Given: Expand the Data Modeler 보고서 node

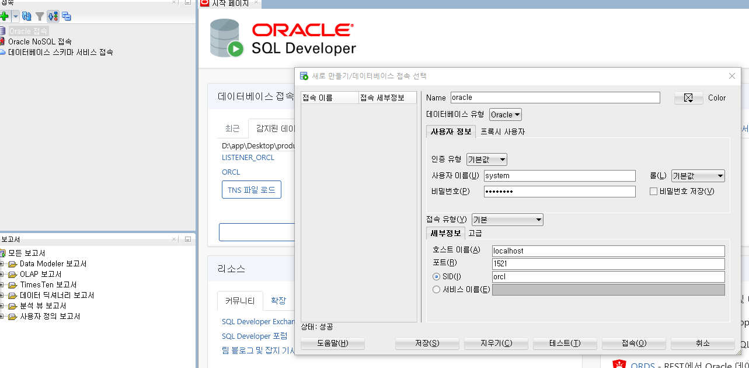Looking at the screenshot, I should click(2, 264).
